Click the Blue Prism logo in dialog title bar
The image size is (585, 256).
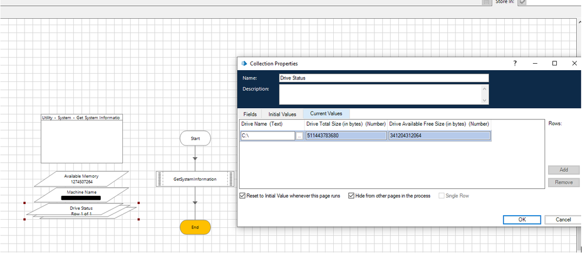244,63
